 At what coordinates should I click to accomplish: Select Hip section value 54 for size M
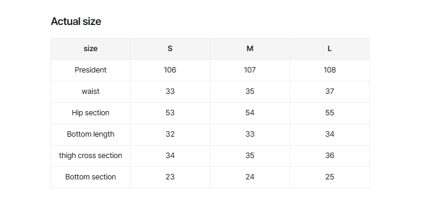point(250,113)
